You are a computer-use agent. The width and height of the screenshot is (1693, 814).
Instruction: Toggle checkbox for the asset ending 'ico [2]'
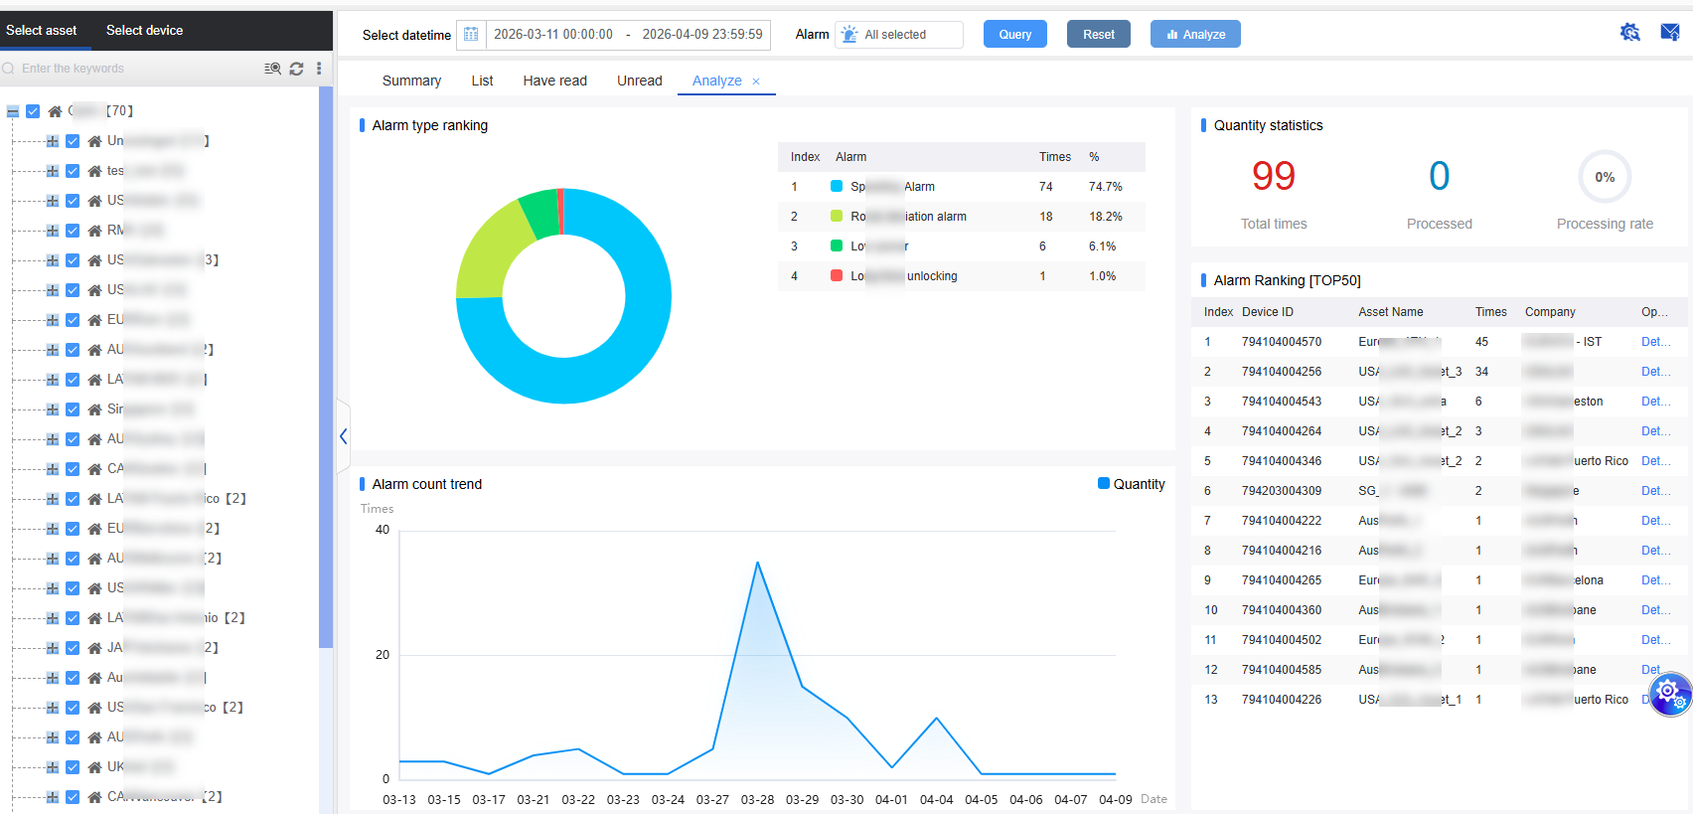coord(73,499)
